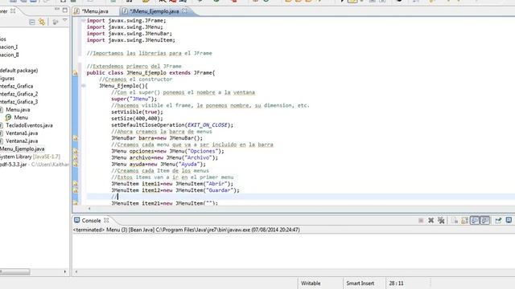
Task: Toggle show console when standard error changes
Action: [485, 221]
